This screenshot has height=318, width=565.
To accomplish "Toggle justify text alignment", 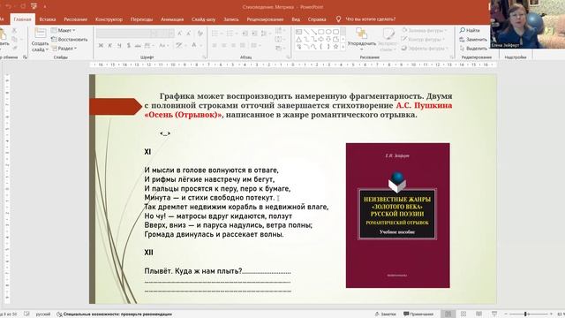I will pos(243,45).
